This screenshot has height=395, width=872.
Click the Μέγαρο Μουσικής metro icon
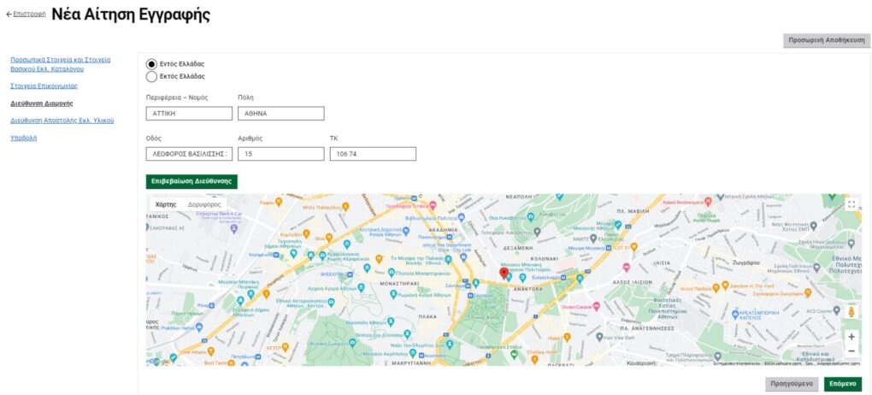tap(608, 247)
